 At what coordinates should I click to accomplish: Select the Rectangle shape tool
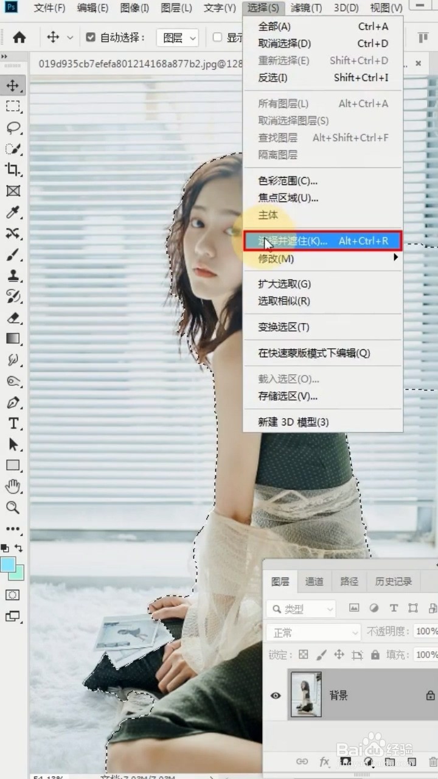click(13, 465)
